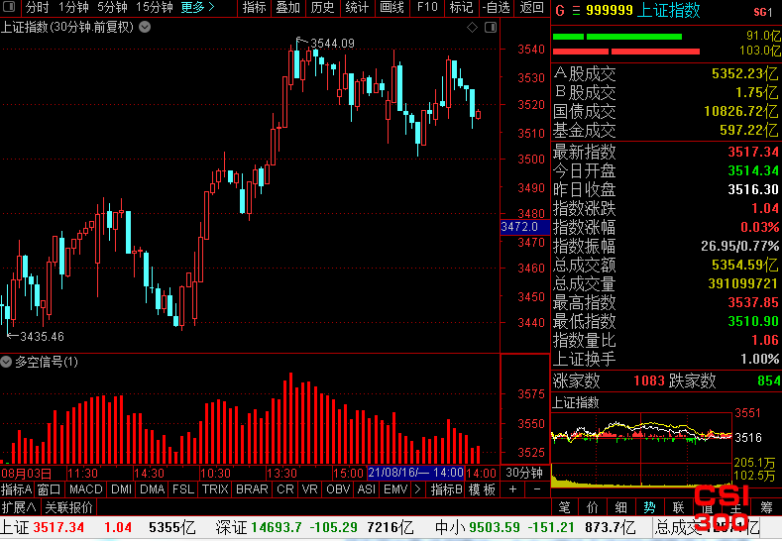Open the dropdown circle beside 多空信号(1)
The width and height of the screenshot is (782, 541).
pos(6,362)
